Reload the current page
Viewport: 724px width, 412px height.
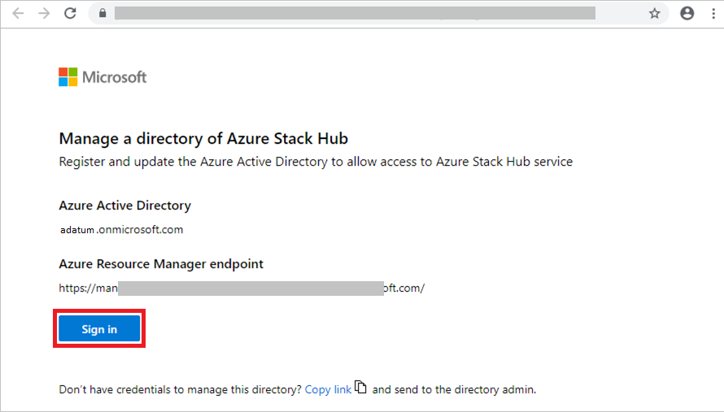70,13
